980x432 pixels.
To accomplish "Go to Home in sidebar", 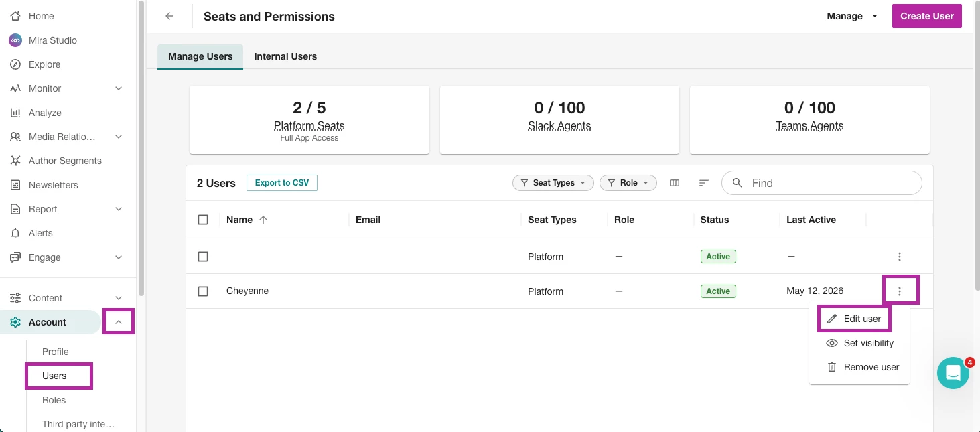I will pos(42,16).
